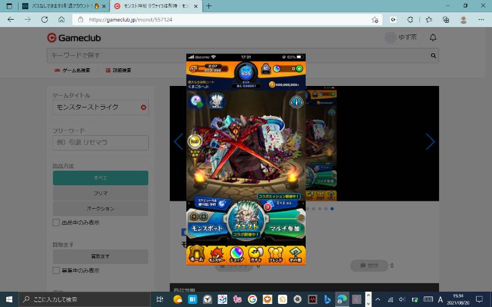492x307 pixels.
Task: Open the volume control in system tray
Action: pyautogui.click(x=402, y=300)
